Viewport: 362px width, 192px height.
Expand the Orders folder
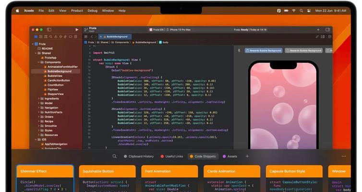point(39,117)
